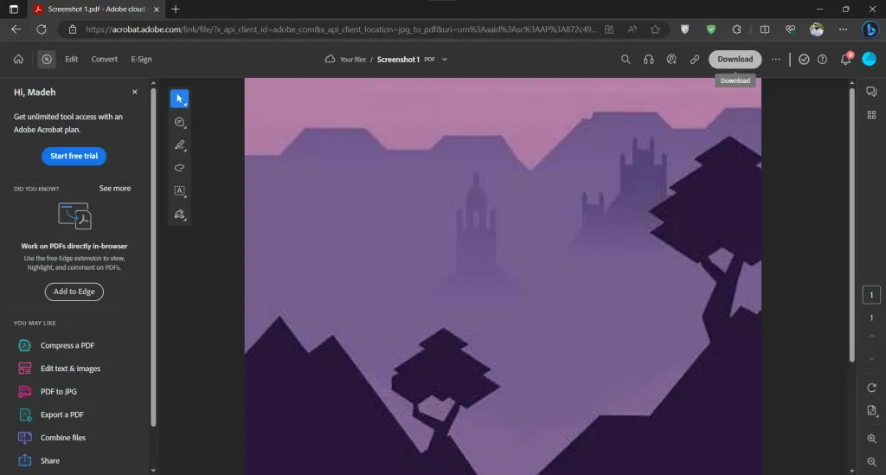Click the left panel scrollbar

(x=153, y=257)
